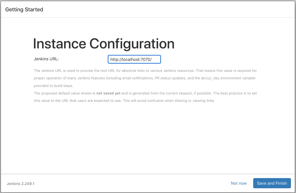Click the Save and Finish button
The image size is (296, 193).
272,183
